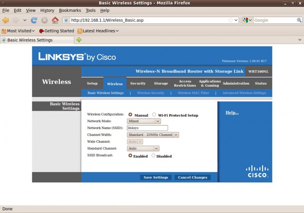Go to Wireless Security subpage

[x=150, y=93]
